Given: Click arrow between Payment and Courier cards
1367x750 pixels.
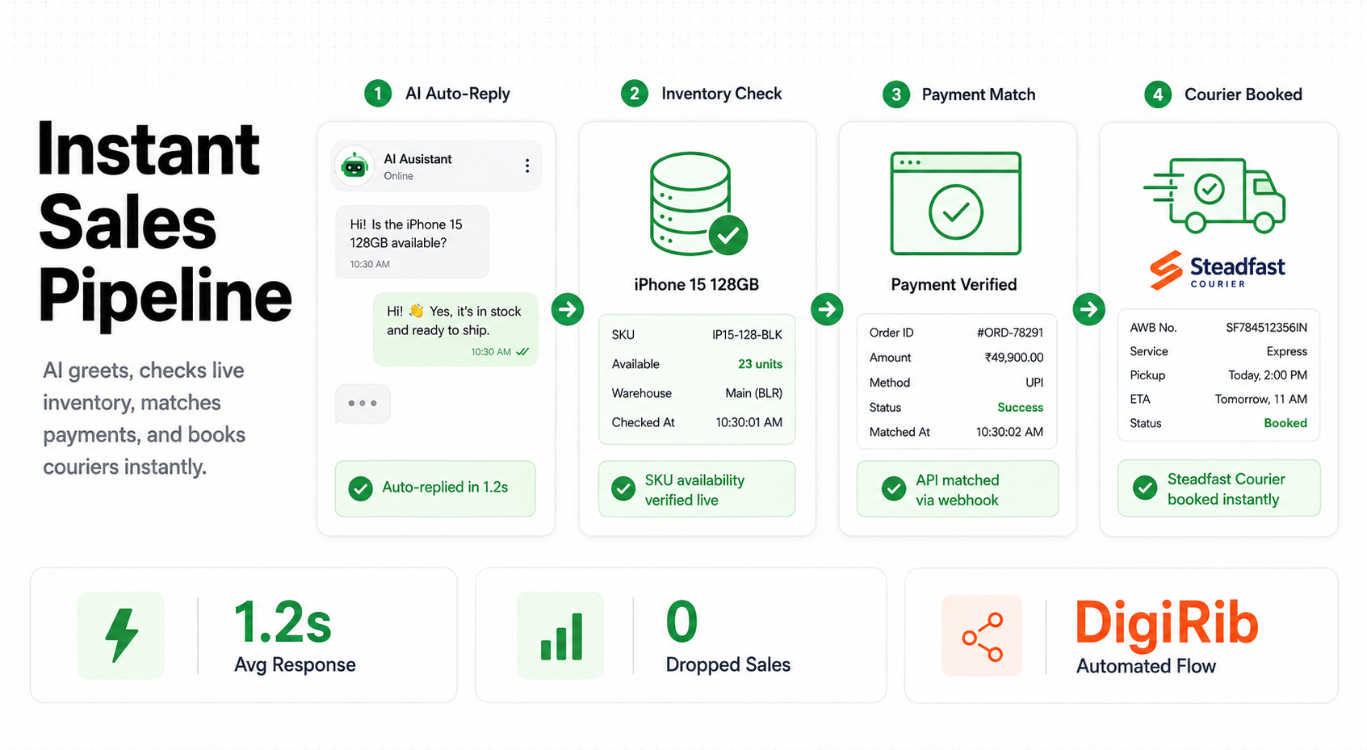Looking at the screenshot, I should point(1089,309).
